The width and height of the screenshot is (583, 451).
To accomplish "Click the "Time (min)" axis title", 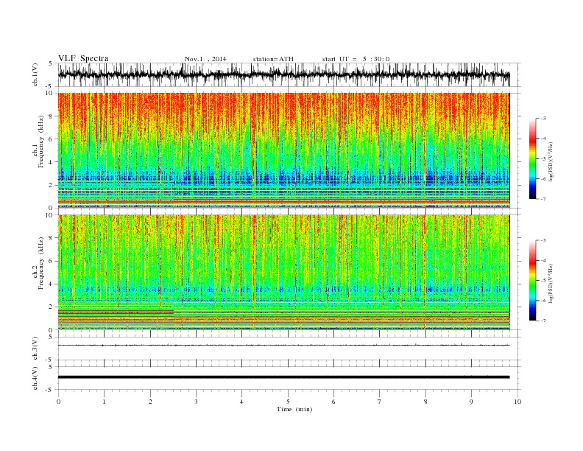I will pyautogui.click(x=294, y=409).
